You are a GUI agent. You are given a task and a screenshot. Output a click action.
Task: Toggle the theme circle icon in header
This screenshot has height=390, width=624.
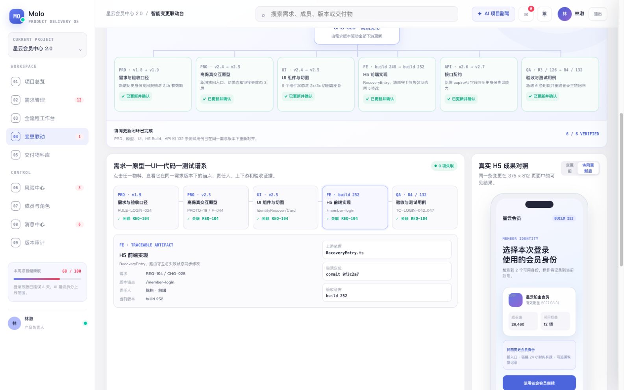[544, 14]
